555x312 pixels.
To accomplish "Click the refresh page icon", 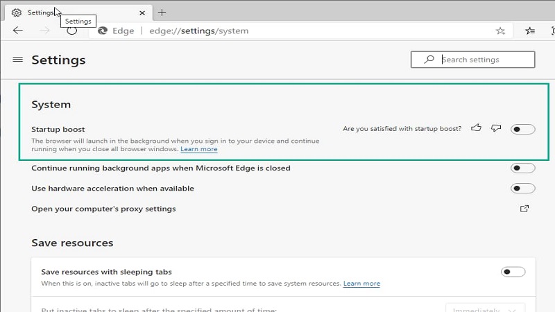I will 71,31.
